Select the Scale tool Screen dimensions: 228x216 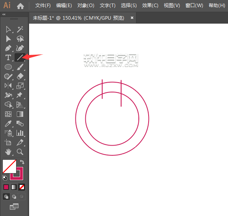[x=20, y=86]
